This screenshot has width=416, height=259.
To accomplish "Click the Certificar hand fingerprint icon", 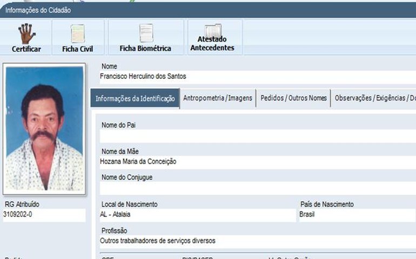I will pos(26,34).
